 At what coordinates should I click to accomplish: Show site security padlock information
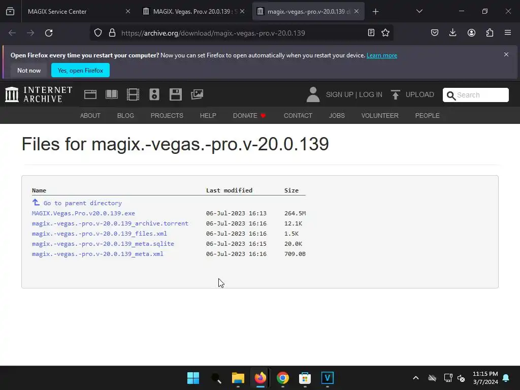tap(112, 33)
